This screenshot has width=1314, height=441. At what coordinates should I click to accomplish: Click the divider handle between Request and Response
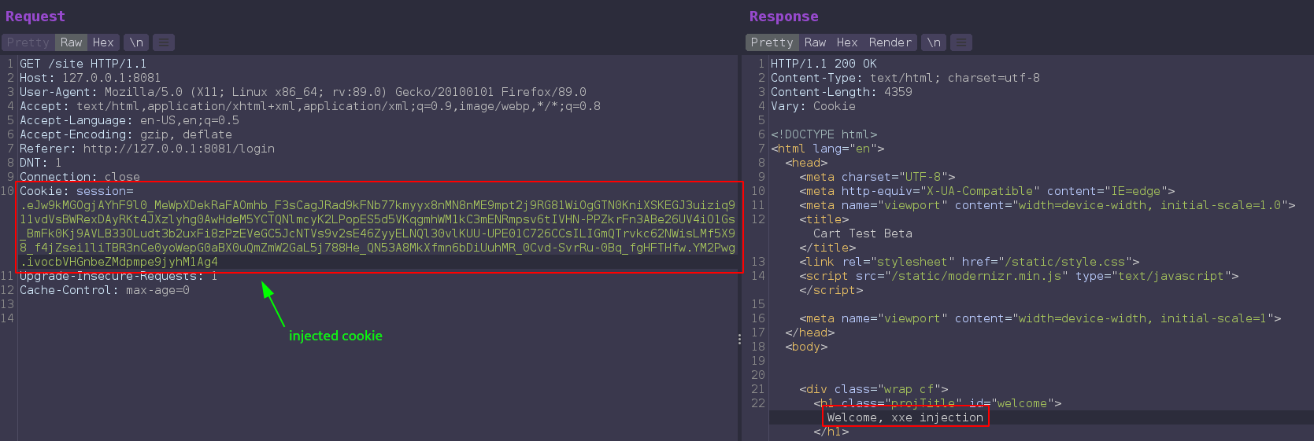(739, 340)
